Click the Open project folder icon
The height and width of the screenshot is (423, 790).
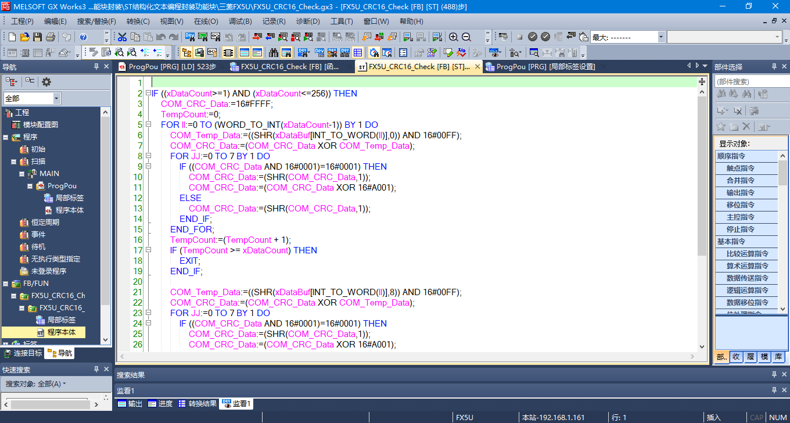tap(24, 37)
